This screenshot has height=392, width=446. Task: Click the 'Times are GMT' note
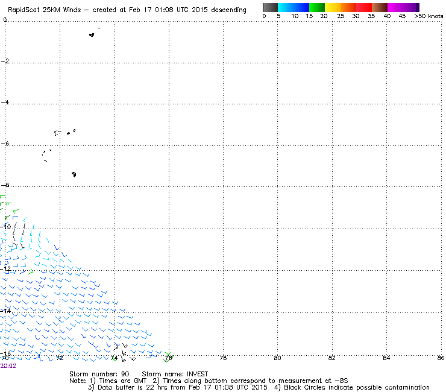pyautogui.click(x=119, y=381)
